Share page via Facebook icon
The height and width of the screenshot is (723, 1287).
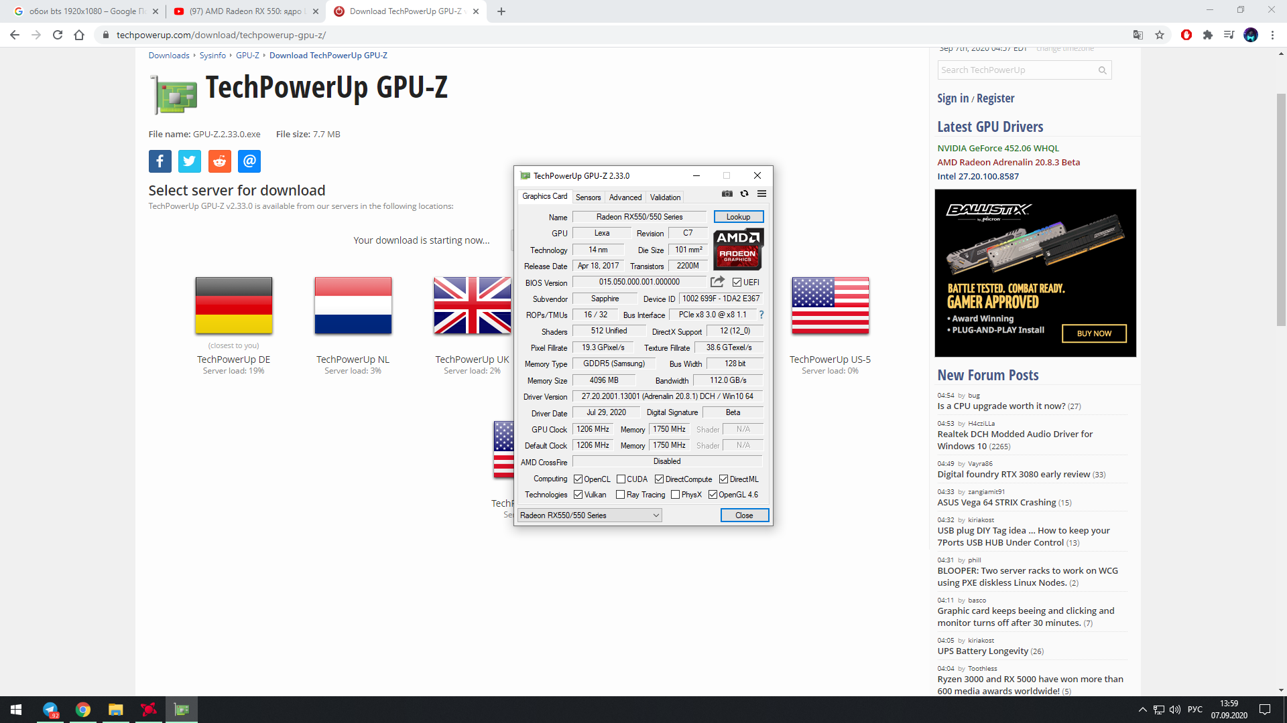[160, 161]
